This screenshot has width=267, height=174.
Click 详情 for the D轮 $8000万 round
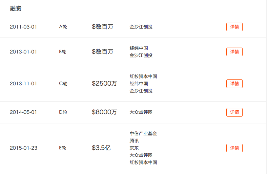[x=234, y=112]
